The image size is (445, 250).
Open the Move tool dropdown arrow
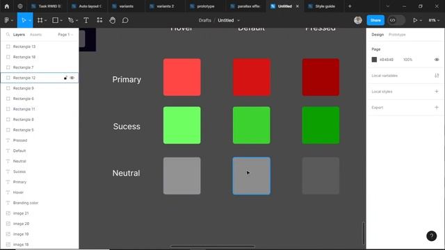click(29, 20)
